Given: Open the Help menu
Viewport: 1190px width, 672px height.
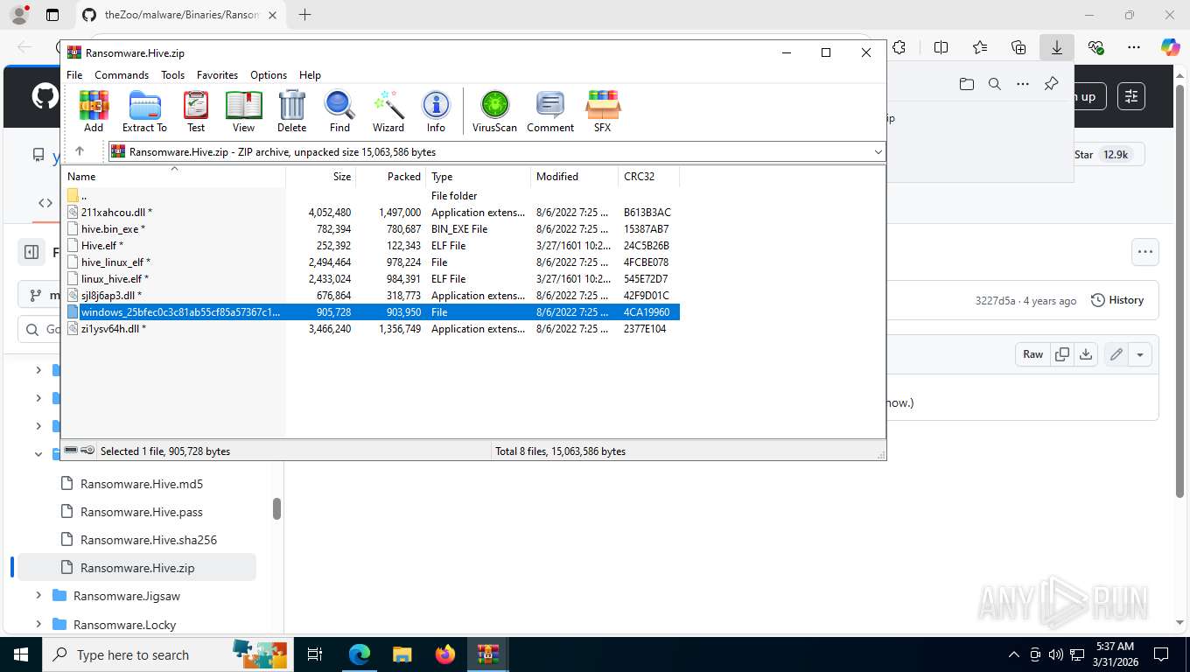Looking at the screenshot, I should pyautogui.click(x=310, y=75).
